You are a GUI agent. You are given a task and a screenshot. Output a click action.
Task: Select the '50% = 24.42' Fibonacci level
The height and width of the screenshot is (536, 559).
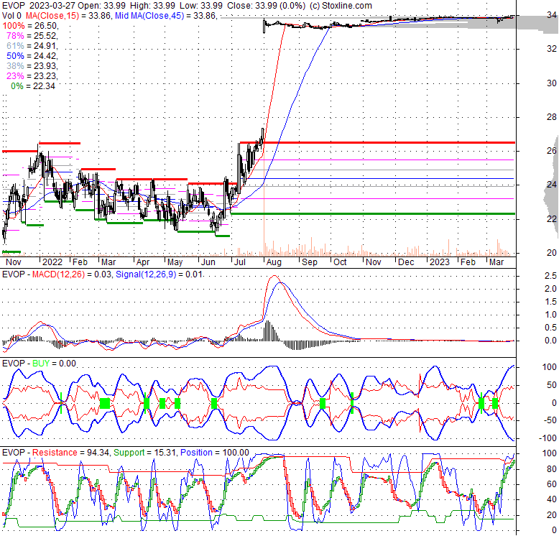click(x=32, y=56)
